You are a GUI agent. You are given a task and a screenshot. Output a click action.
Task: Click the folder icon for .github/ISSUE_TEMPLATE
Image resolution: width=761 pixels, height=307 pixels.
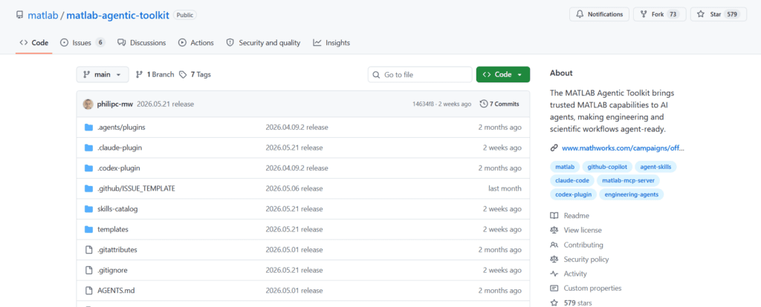pos(88,188)
